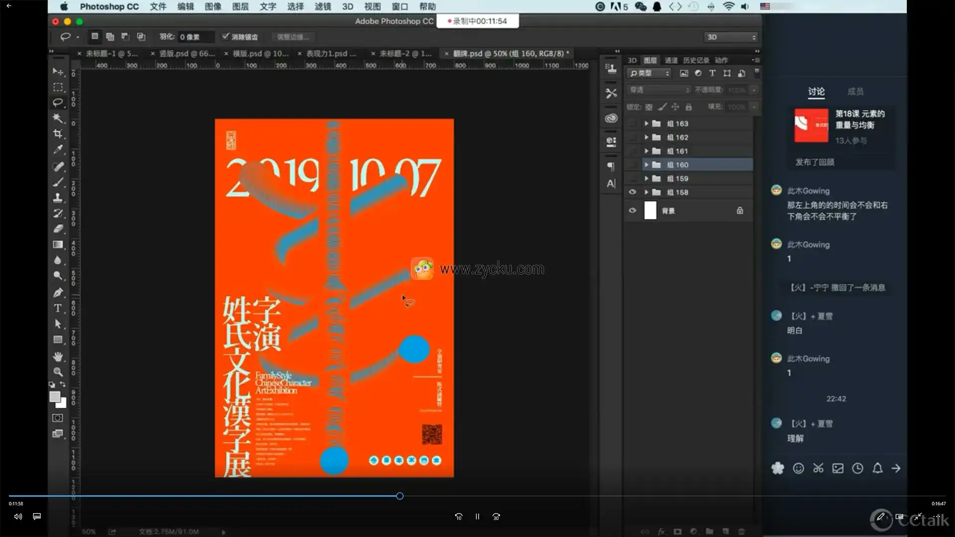Toggle visibility of 背景 layer
This screenshot has height=537, width=955.
pos(632,210)
